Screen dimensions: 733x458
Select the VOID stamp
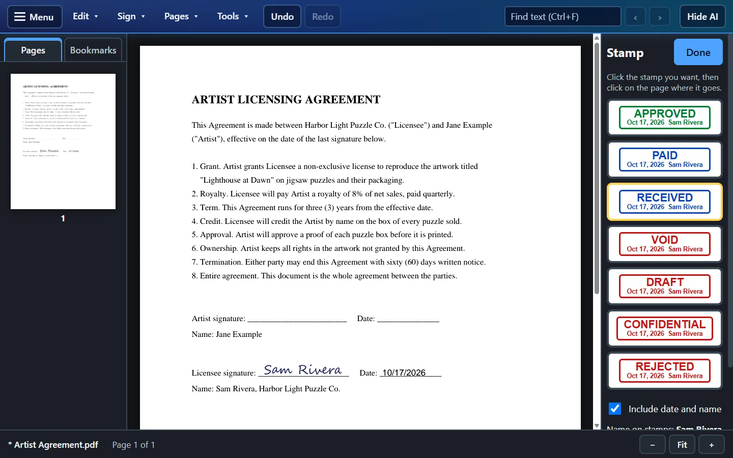coord(664,244)
